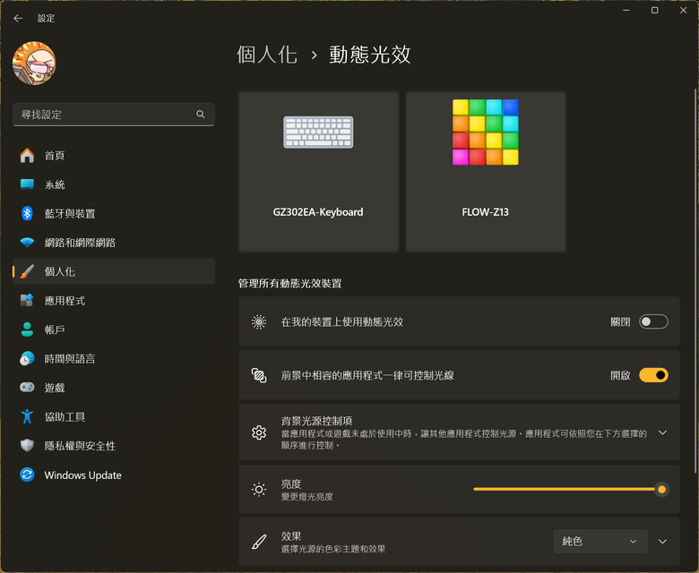Click the 應用程式 apps icon

click(x=27, y=301)
